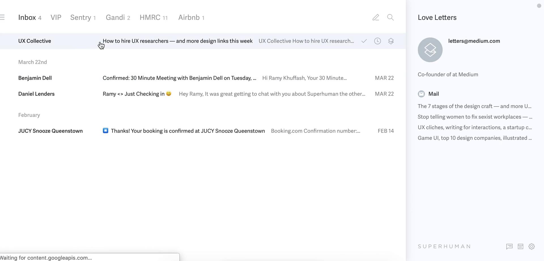Image resolution: width=544 pixels, height=261 pixels.
Task: Click the FEB 14 date on JUCY row
Action: 386,131
